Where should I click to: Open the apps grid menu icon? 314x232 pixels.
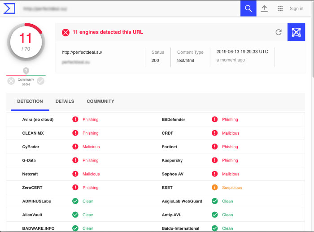280,9
